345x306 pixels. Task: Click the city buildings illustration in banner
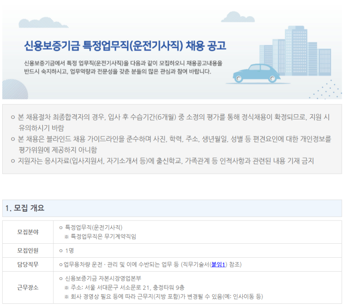[x=295, y=51]
